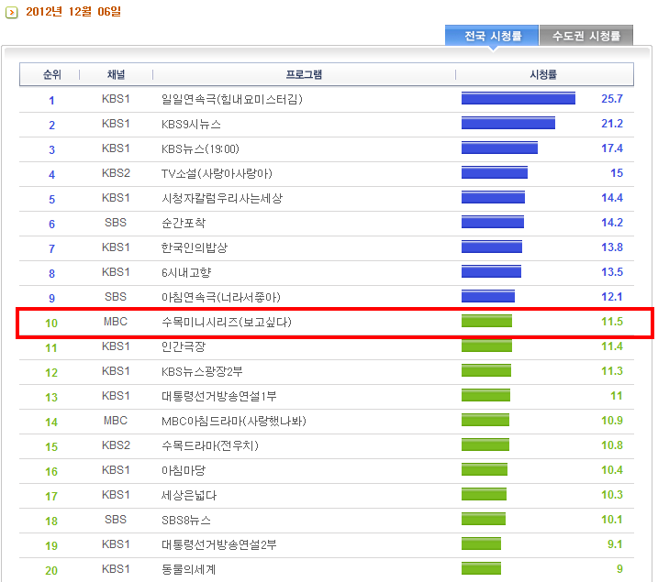The image size is (669, 582).
Task: Click the 시청률 column header
Action: coord(543,74)
